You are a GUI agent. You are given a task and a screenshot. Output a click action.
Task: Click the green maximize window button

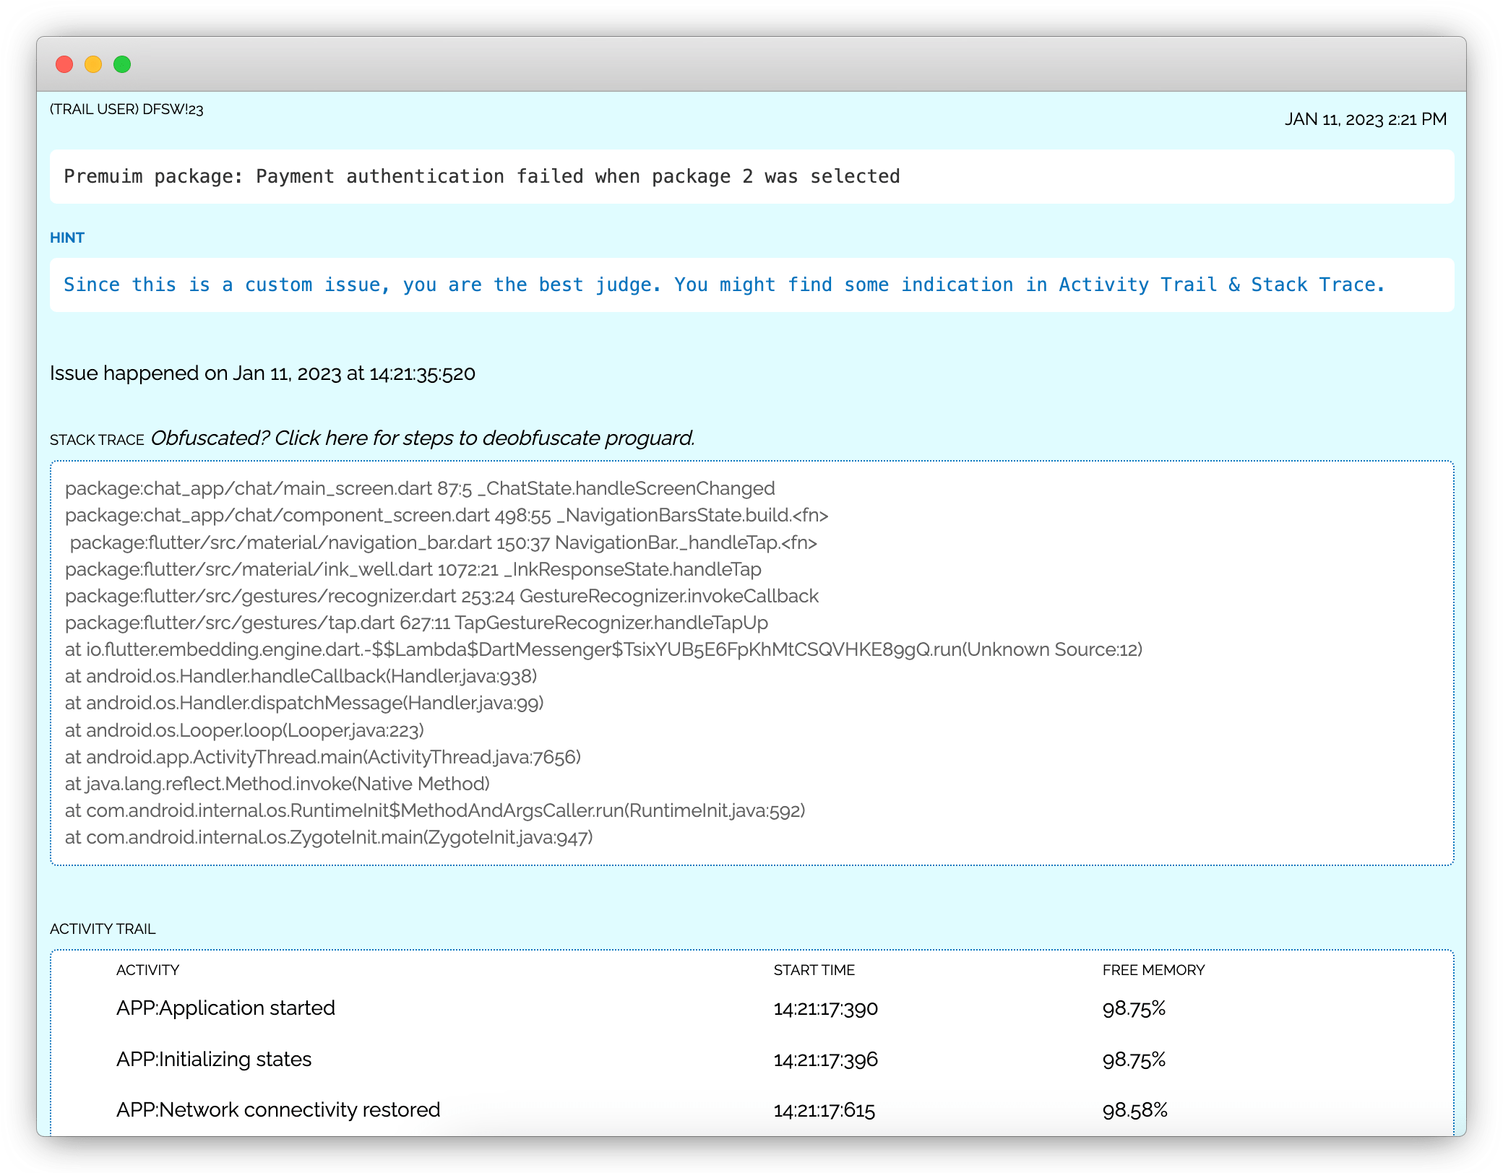point(122,64)
